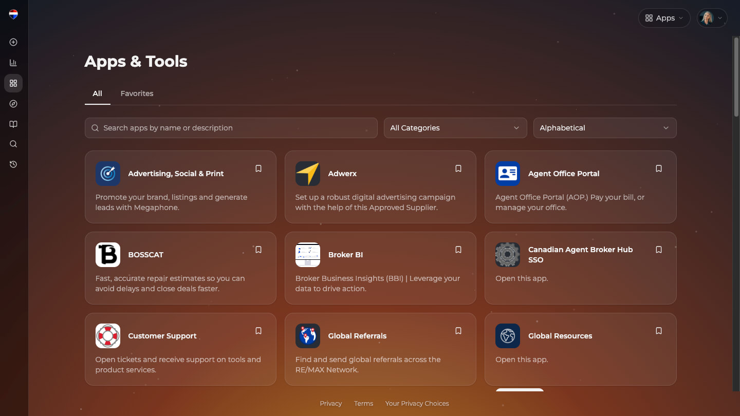
Task: Expand the Apps menu in top bar
Action: (664, 18)
